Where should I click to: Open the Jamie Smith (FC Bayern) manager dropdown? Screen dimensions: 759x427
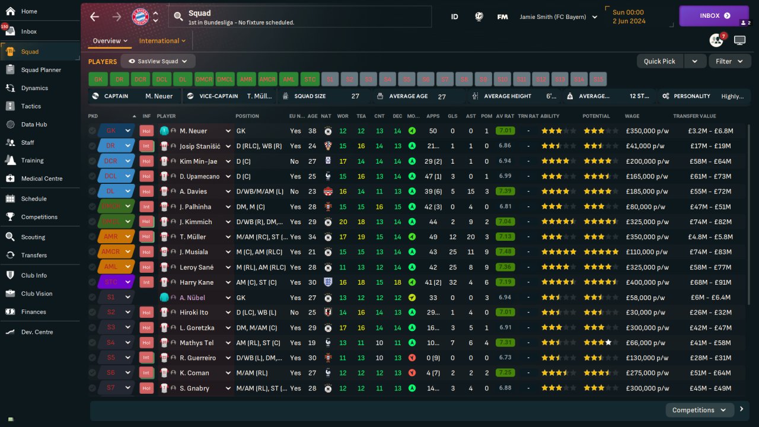pos(559,17)
